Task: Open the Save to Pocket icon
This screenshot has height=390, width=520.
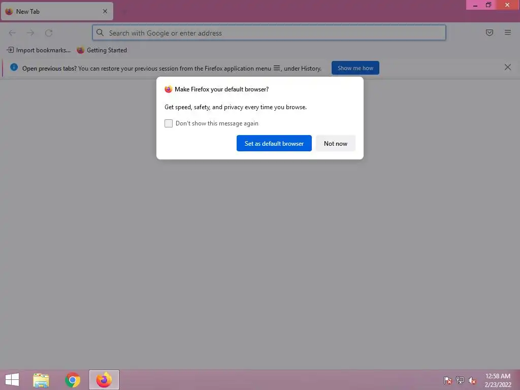Action: (x=490, y=32)
